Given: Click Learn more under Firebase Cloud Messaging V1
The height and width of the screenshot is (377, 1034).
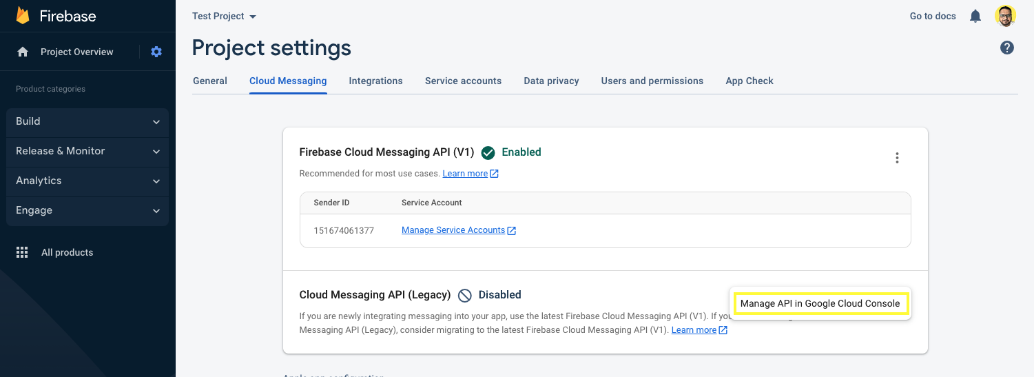Looking at the screenshot, I should [x=465, y=174].
